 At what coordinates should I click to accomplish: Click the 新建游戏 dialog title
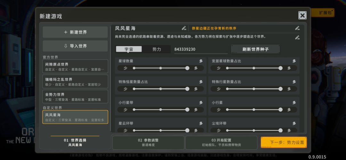[51, 16]
